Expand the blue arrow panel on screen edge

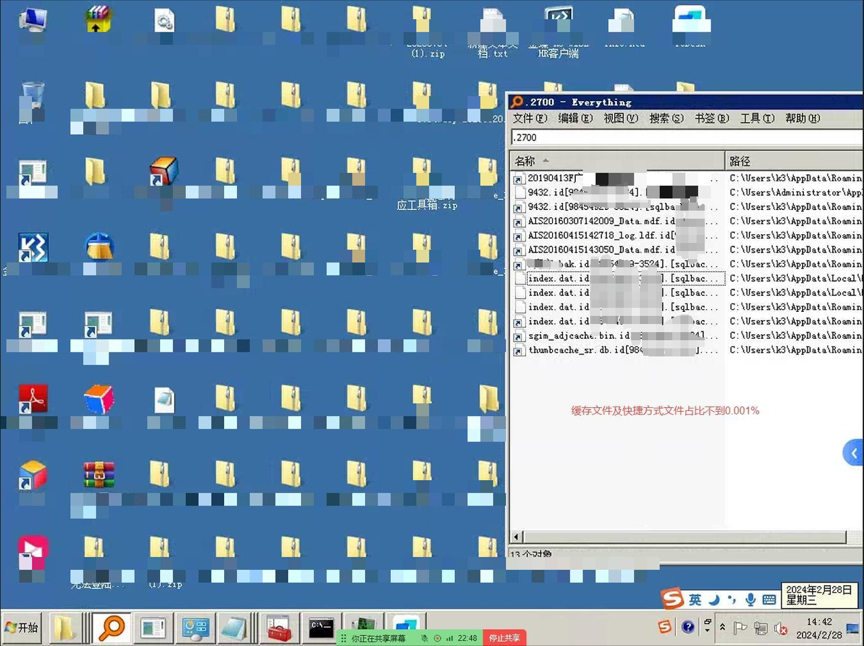853,452
